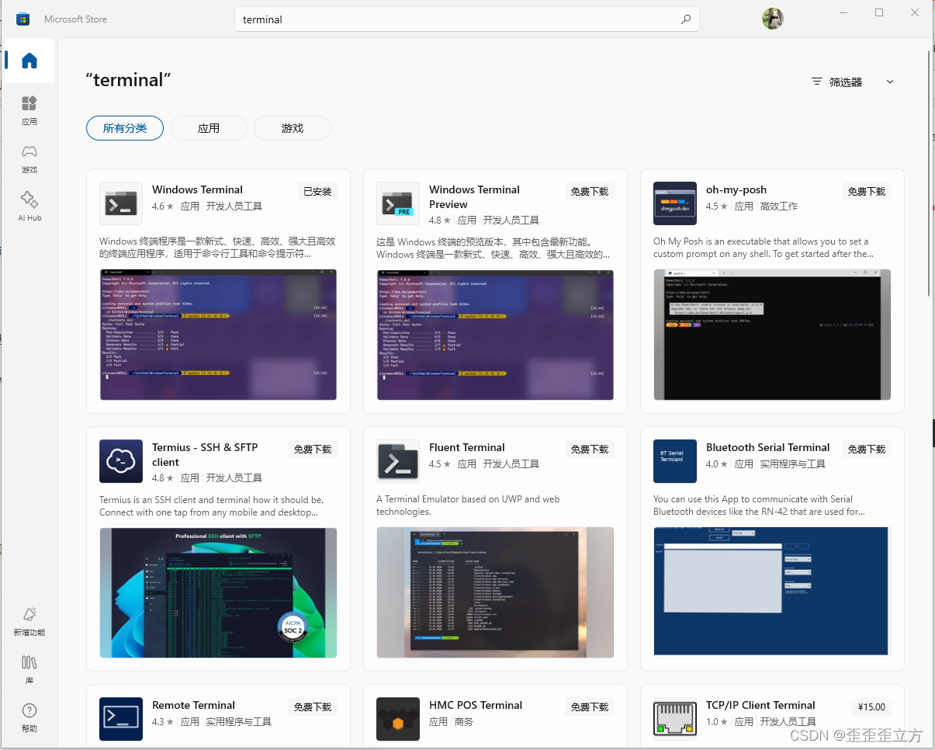Open the AI Hub section

pyautogui.click(x=29, y=205)
